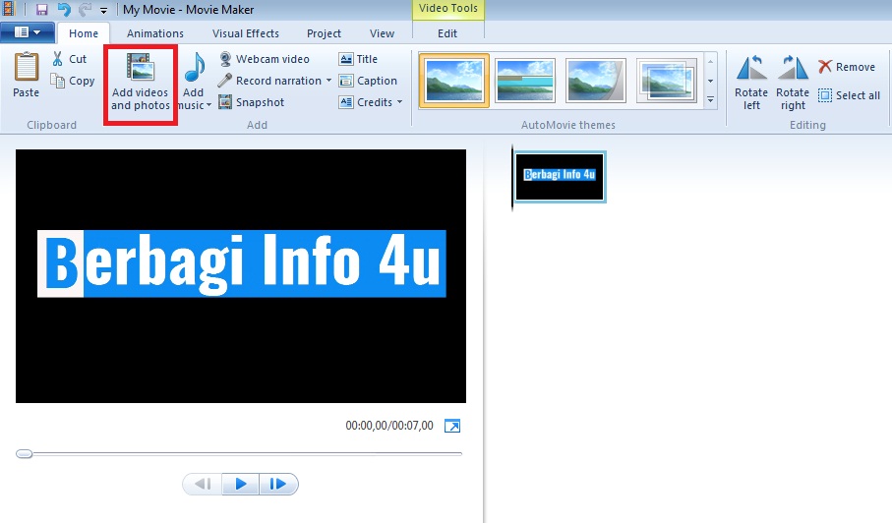Expand the Credits dropdown arrow
Image resolution: width=892 pixels, height=523 pixels.
point(399,102)
